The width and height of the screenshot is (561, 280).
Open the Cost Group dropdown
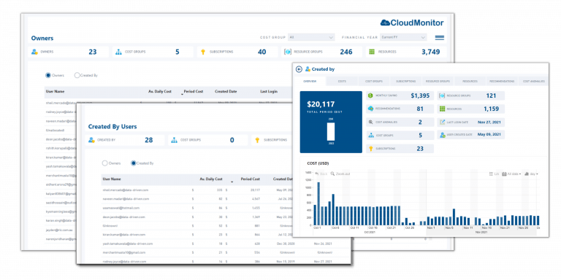click(312, 37)
